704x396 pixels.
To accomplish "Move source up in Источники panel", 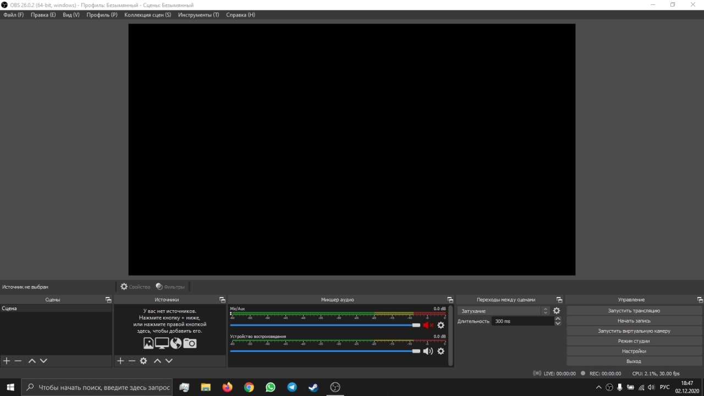I will pyautogui.click(x=157, y=361).
